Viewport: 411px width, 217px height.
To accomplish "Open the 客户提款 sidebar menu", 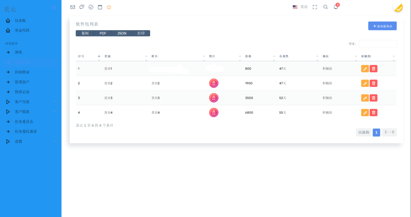I will click(22, 112).
